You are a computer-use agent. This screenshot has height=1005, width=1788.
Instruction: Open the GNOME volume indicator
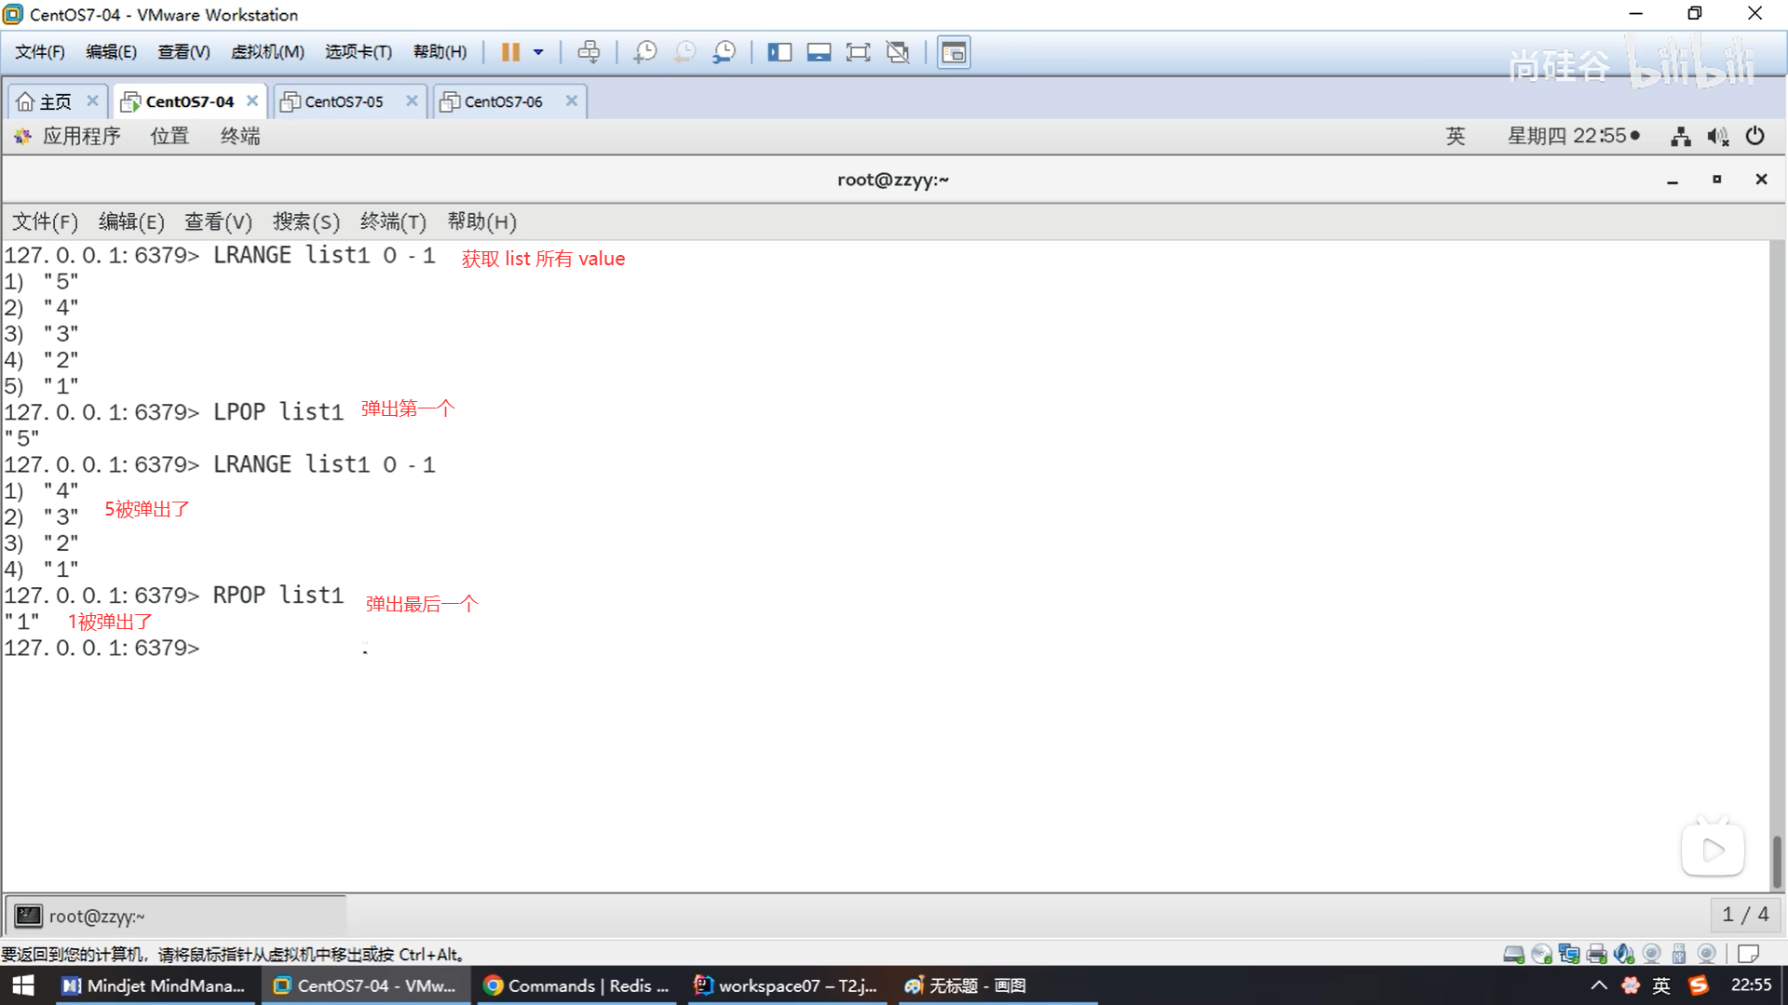click(x=1717, y=136)
